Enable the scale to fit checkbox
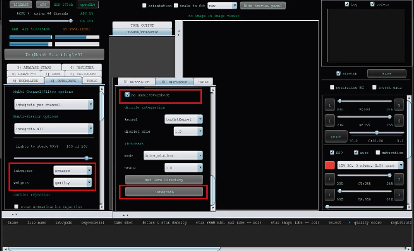Screen dimensions: 414x251 pos(176,6)
